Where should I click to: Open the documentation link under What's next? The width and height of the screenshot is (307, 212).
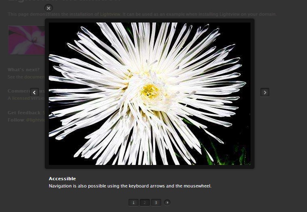pos(34,77)
